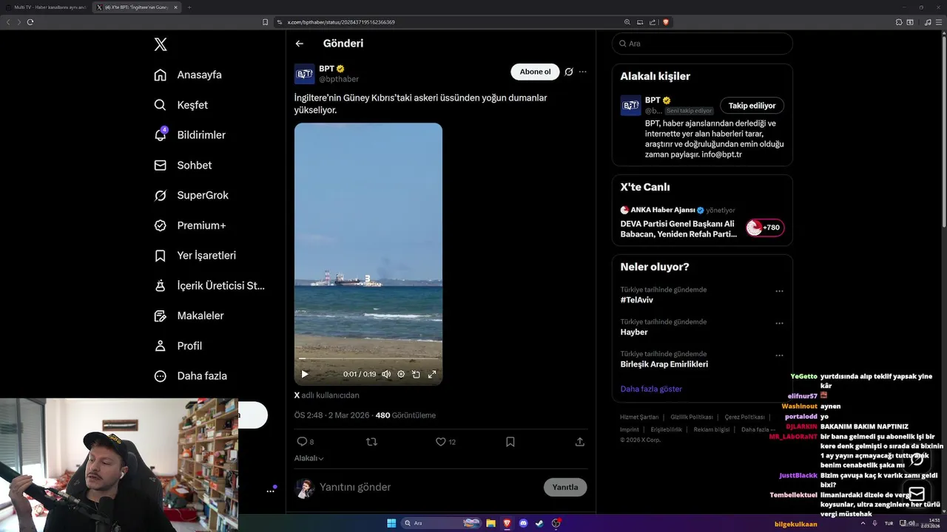This screenshot has width=947, height=532.
Task: Click the Makaleler articles icon
Action: point(160,316)
